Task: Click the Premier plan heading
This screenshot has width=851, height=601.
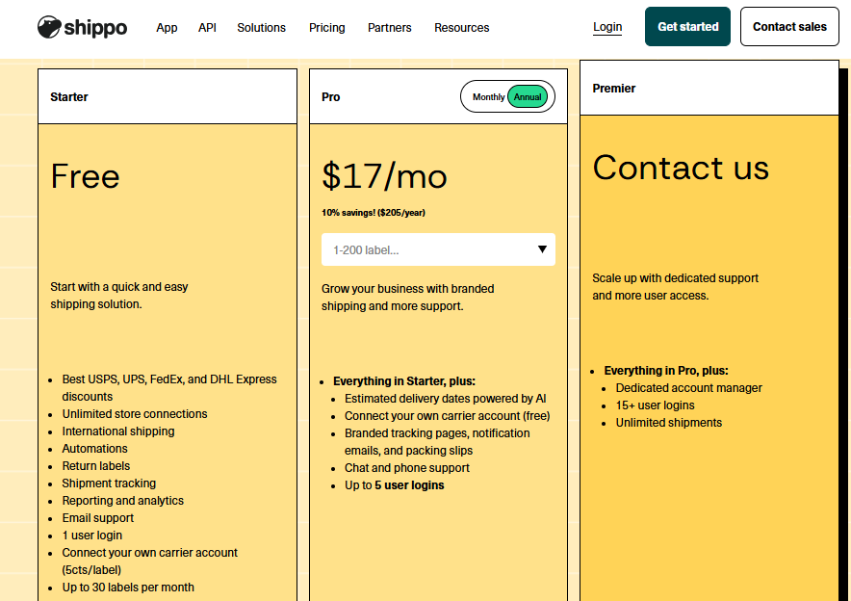Action: click(x=614, y=89)
